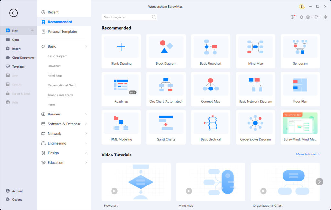Open the apps grid icon in top bar
Screen dimensions: 331x210
pos(308,17)
